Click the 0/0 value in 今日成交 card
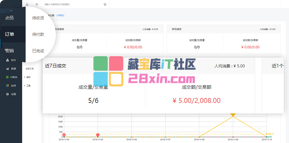Viewport: 289px width, 143px height. click(x=79, y=47)
